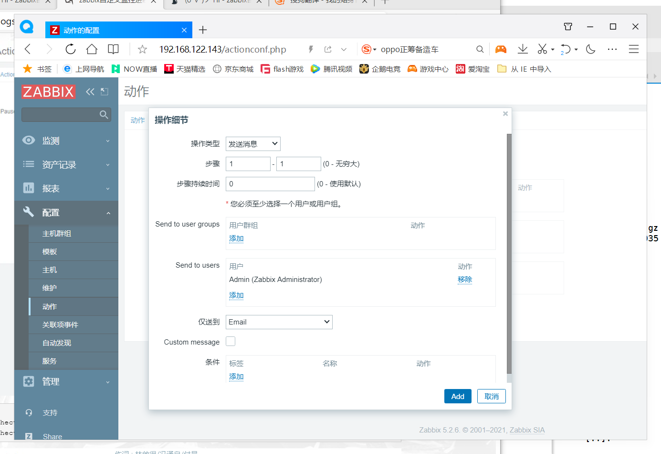Click the search magnifier in the search box
Image resolution: width=661 pixels, height=454 pixels.
coord(480,49)
